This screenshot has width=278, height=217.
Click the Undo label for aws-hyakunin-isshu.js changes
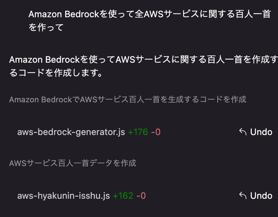261,196
